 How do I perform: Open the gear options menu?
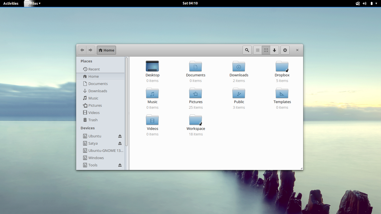(x=285, y=50)
